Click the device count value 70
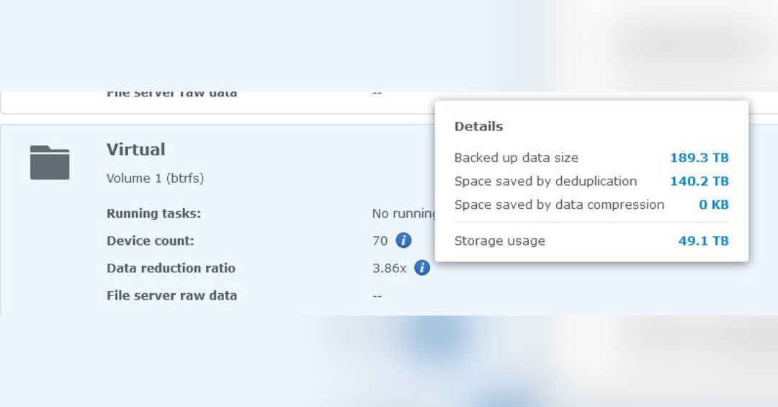778x407 pixels. click(380, 241)
